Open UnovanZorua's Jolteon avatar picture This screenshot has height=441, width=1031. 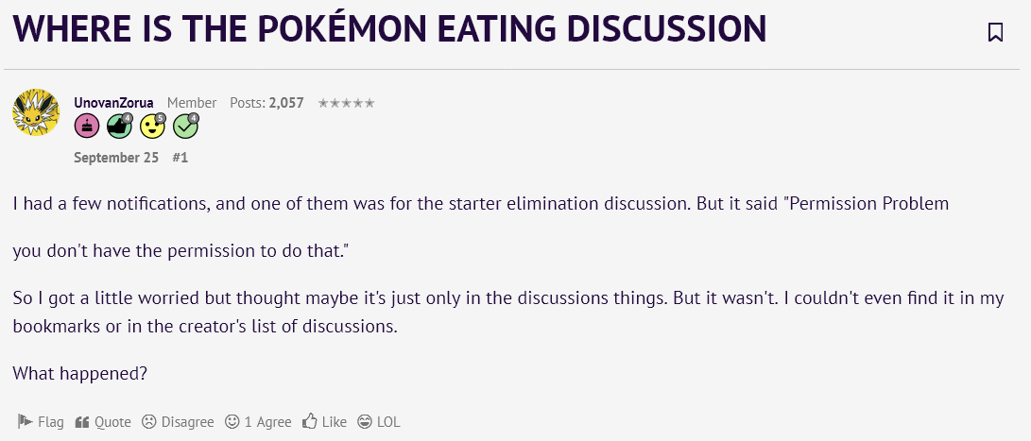click(36, 112)
